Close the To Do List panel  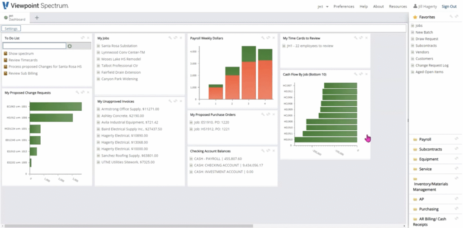[x=88, y=38]
